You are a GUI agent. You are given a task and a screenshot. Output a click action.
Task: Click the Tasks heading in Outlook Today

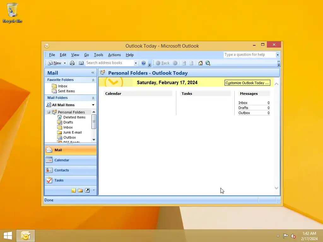tap(187, 94)
